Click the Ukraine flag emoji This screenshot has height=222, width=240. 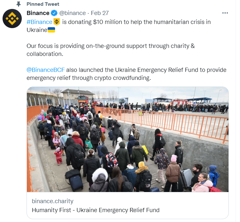(51, 30)
